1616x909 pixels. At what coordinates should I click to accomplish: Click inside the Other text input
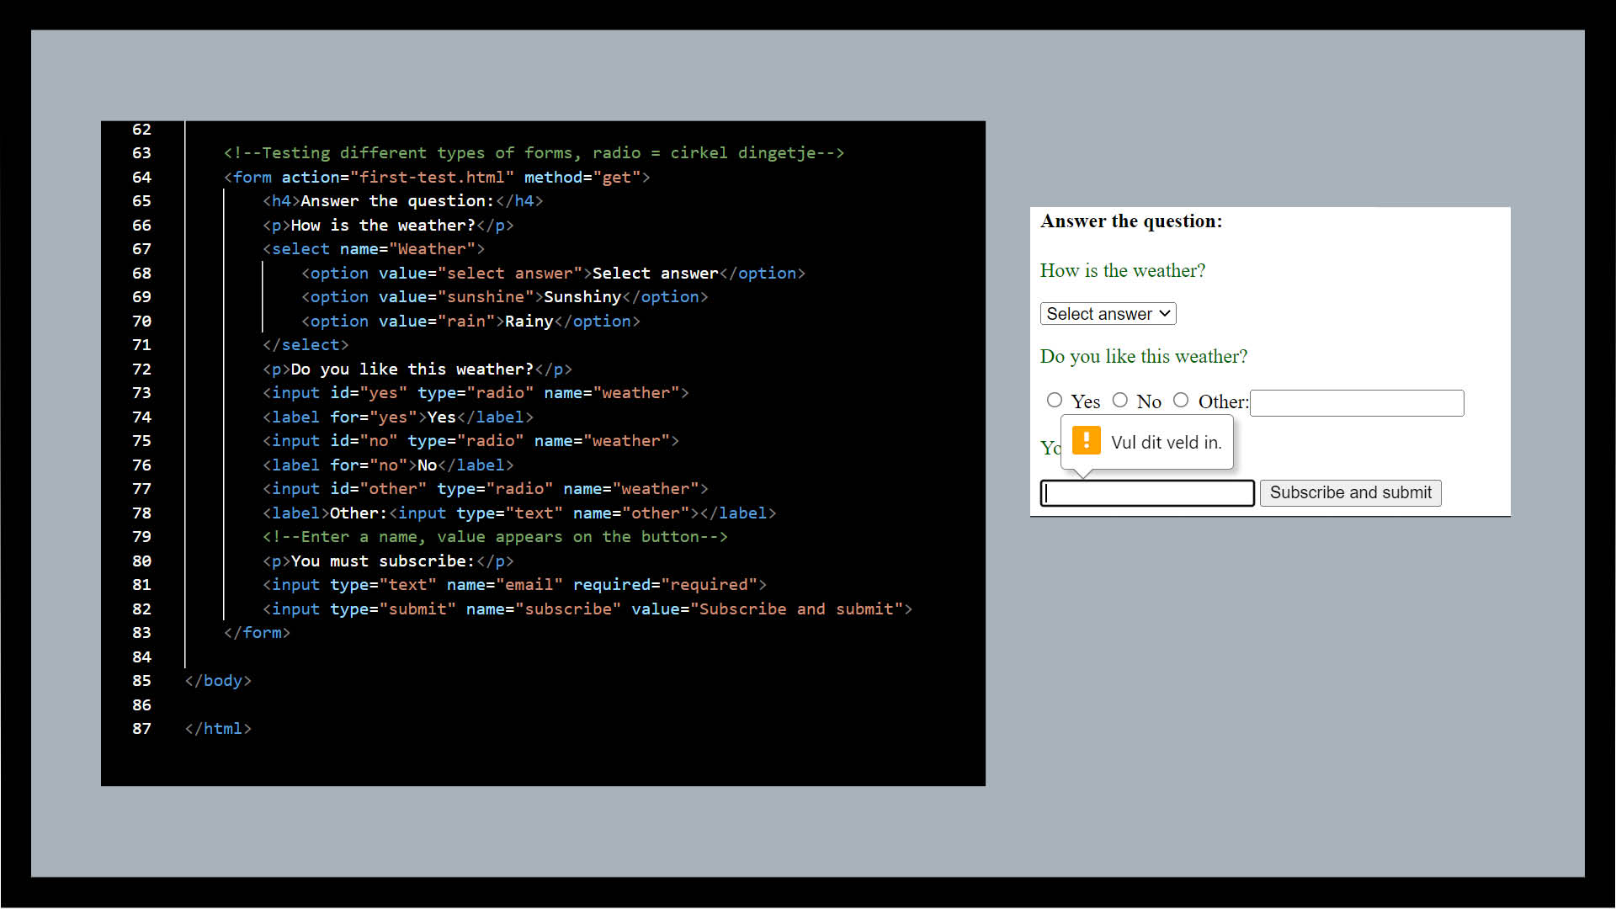click(x=1357, y=402)
